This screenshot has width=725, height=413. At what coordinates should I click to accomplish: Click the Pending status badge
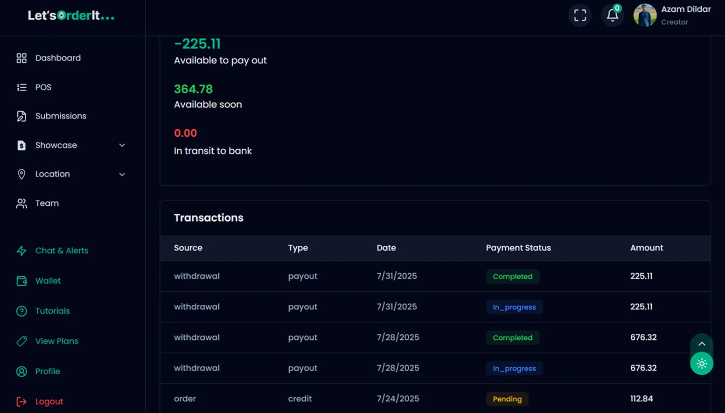pos(507,399)
